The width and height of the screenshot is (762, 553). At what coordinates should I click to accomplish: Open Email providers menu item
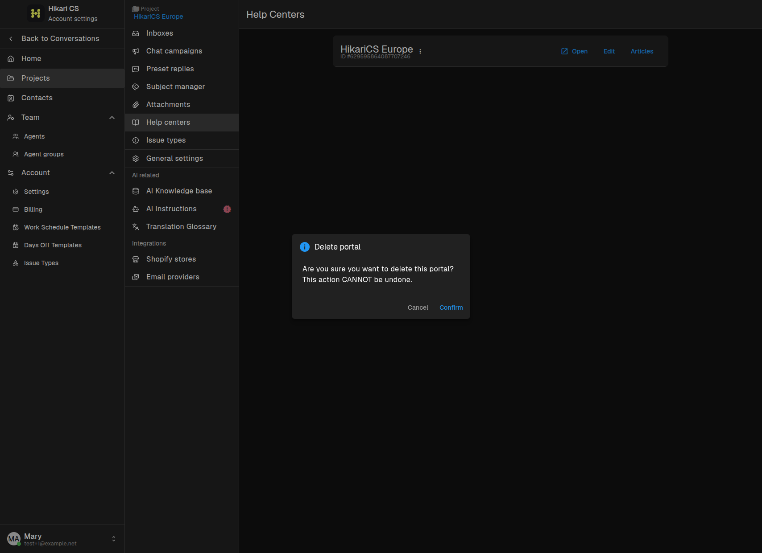coord(182,277)
